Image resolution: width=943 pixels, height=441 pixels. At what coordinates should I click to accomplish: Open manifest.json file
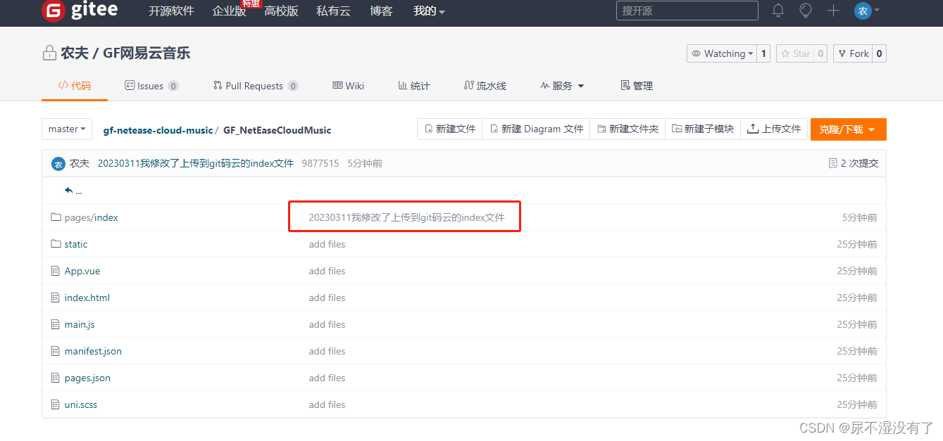pos(93,351)
